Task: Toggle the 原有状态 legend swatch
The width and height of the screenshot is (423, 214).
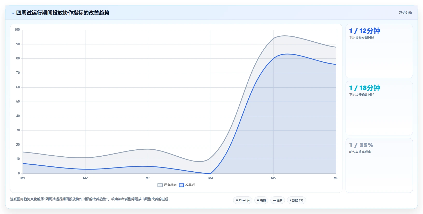Action: [160, 185]
